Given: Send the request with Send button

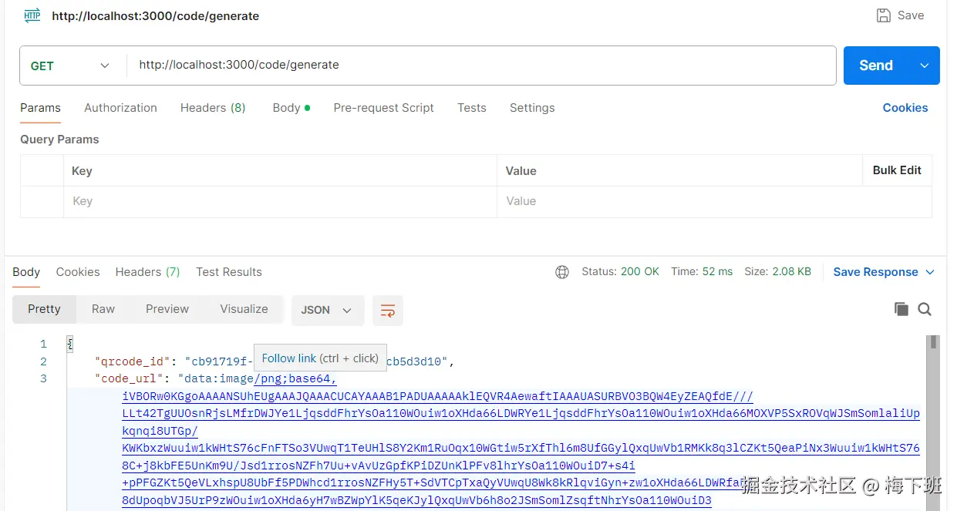Looking at the screenshot, I should tap(876, 66).
